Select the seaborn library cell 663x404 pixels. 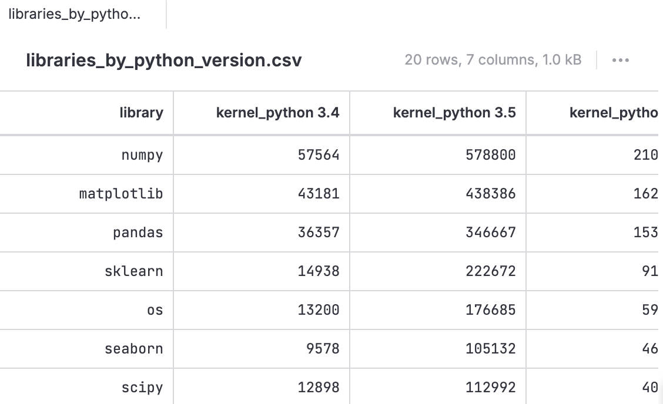[x=133, y=349]
